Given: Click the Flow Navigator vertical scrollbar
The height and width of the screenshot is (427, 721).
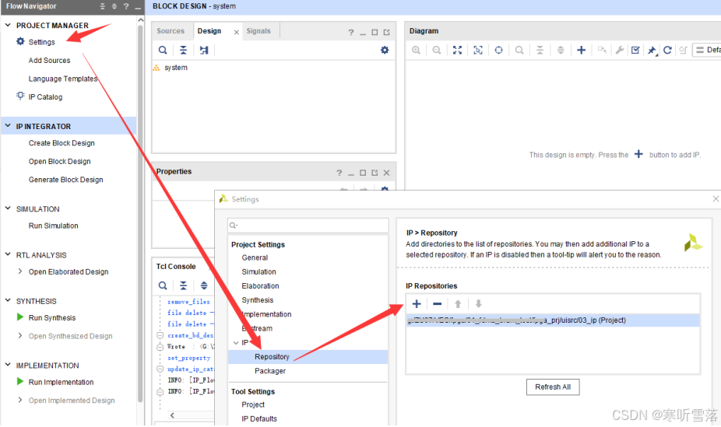Looking at the screenshot, I should [x=140, y=212].
